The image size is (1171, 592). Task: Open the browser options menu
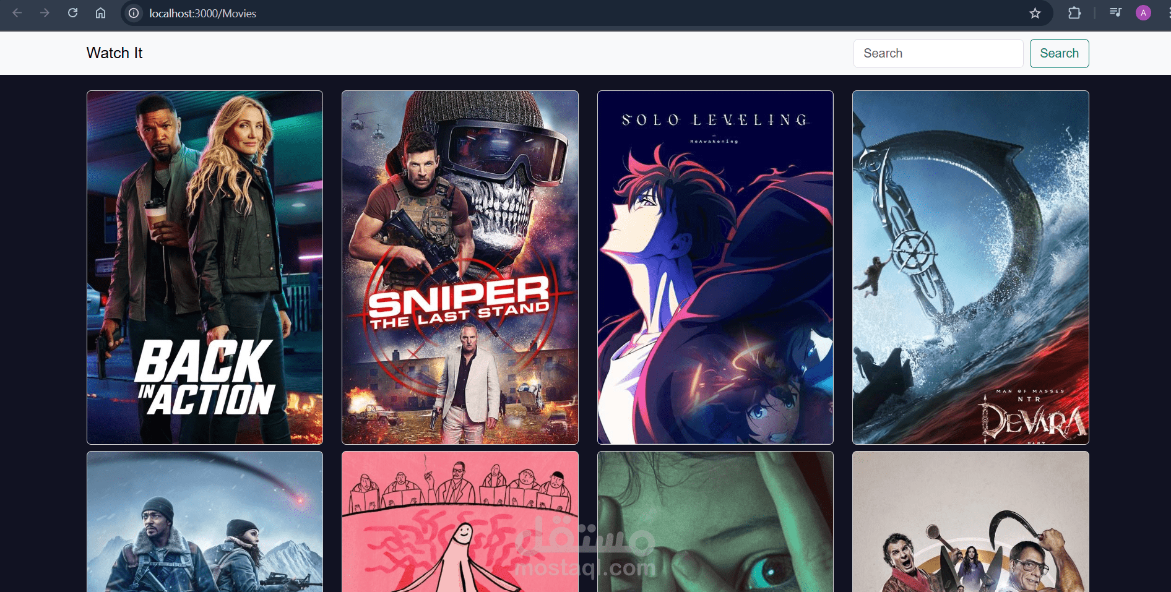click(1165, 12)
